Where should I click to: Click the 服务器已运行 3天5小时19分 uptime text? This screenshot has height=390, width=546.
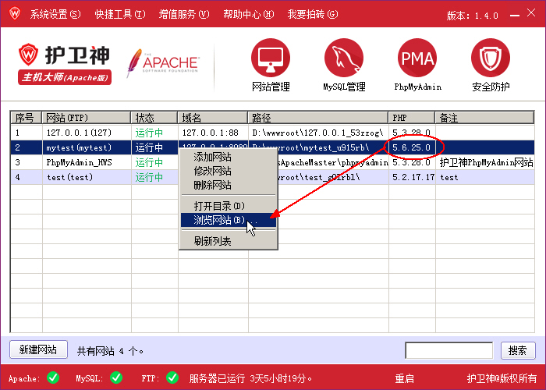[250, 378]
